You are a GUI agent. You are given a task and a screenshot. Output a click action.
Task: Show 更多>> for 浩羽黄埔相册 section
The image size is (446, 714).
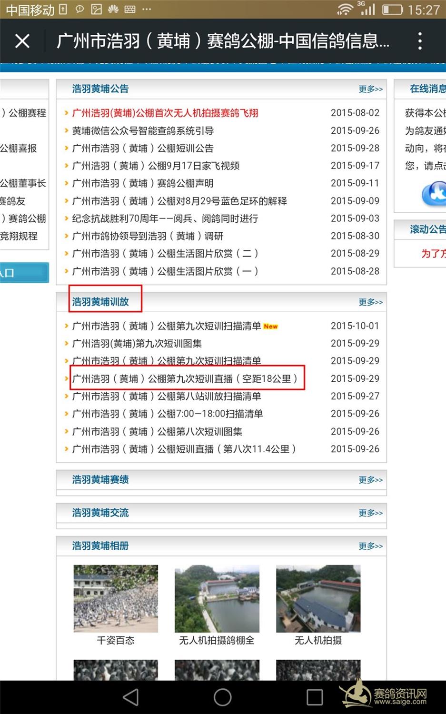[x=370, y=546]
